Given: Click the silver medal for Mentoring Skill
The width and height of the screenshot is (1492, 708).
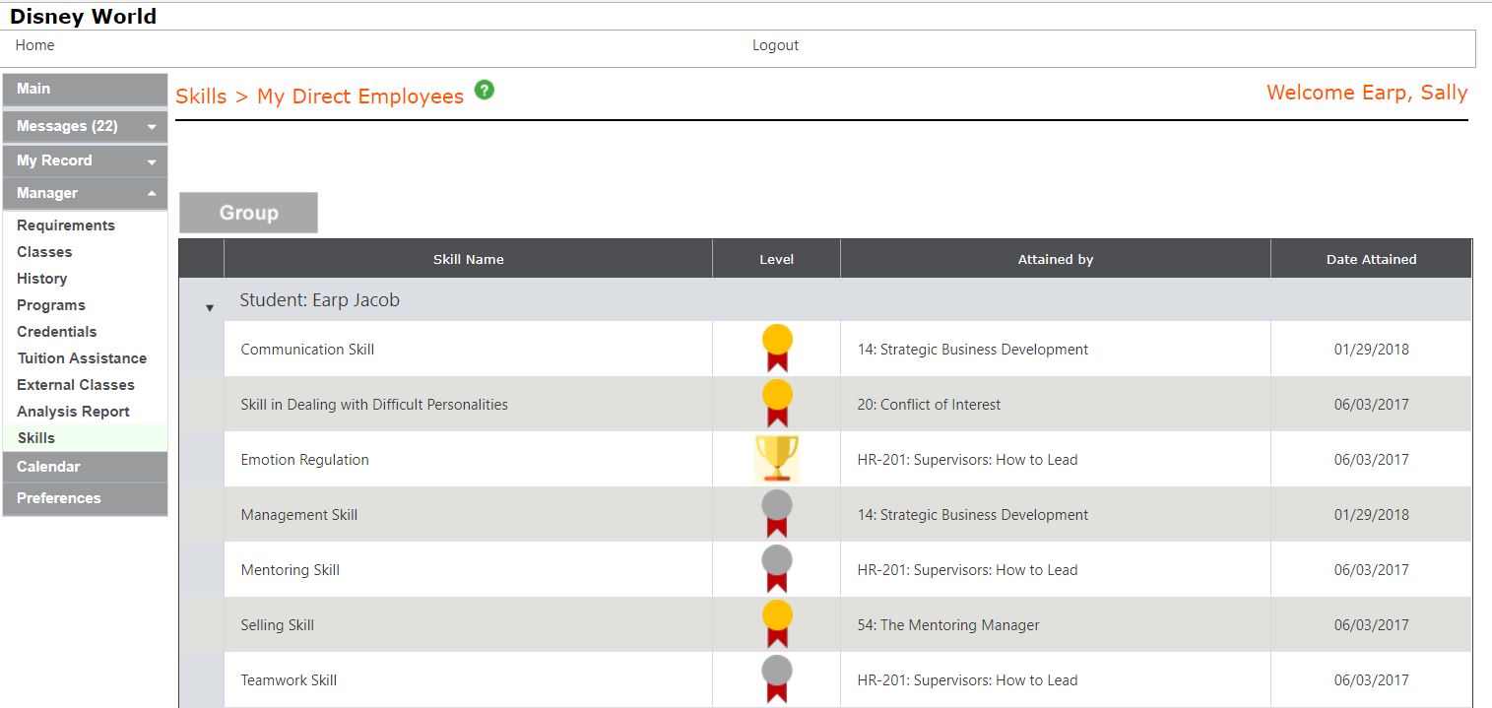Looking at the screenshot, I should (x=776, y=568).
